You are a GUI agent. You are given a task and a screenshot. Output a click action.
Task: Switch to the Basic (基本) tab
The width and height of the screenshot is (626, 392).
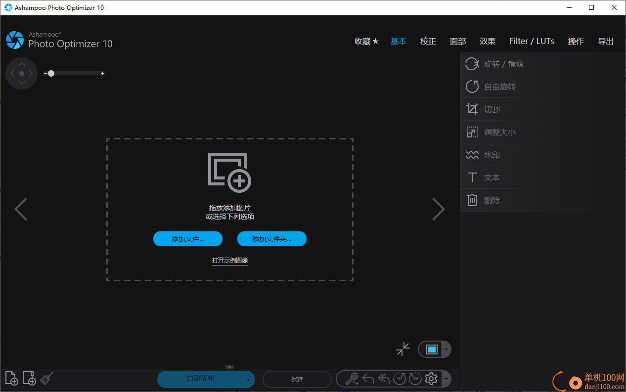pos(399,42)
